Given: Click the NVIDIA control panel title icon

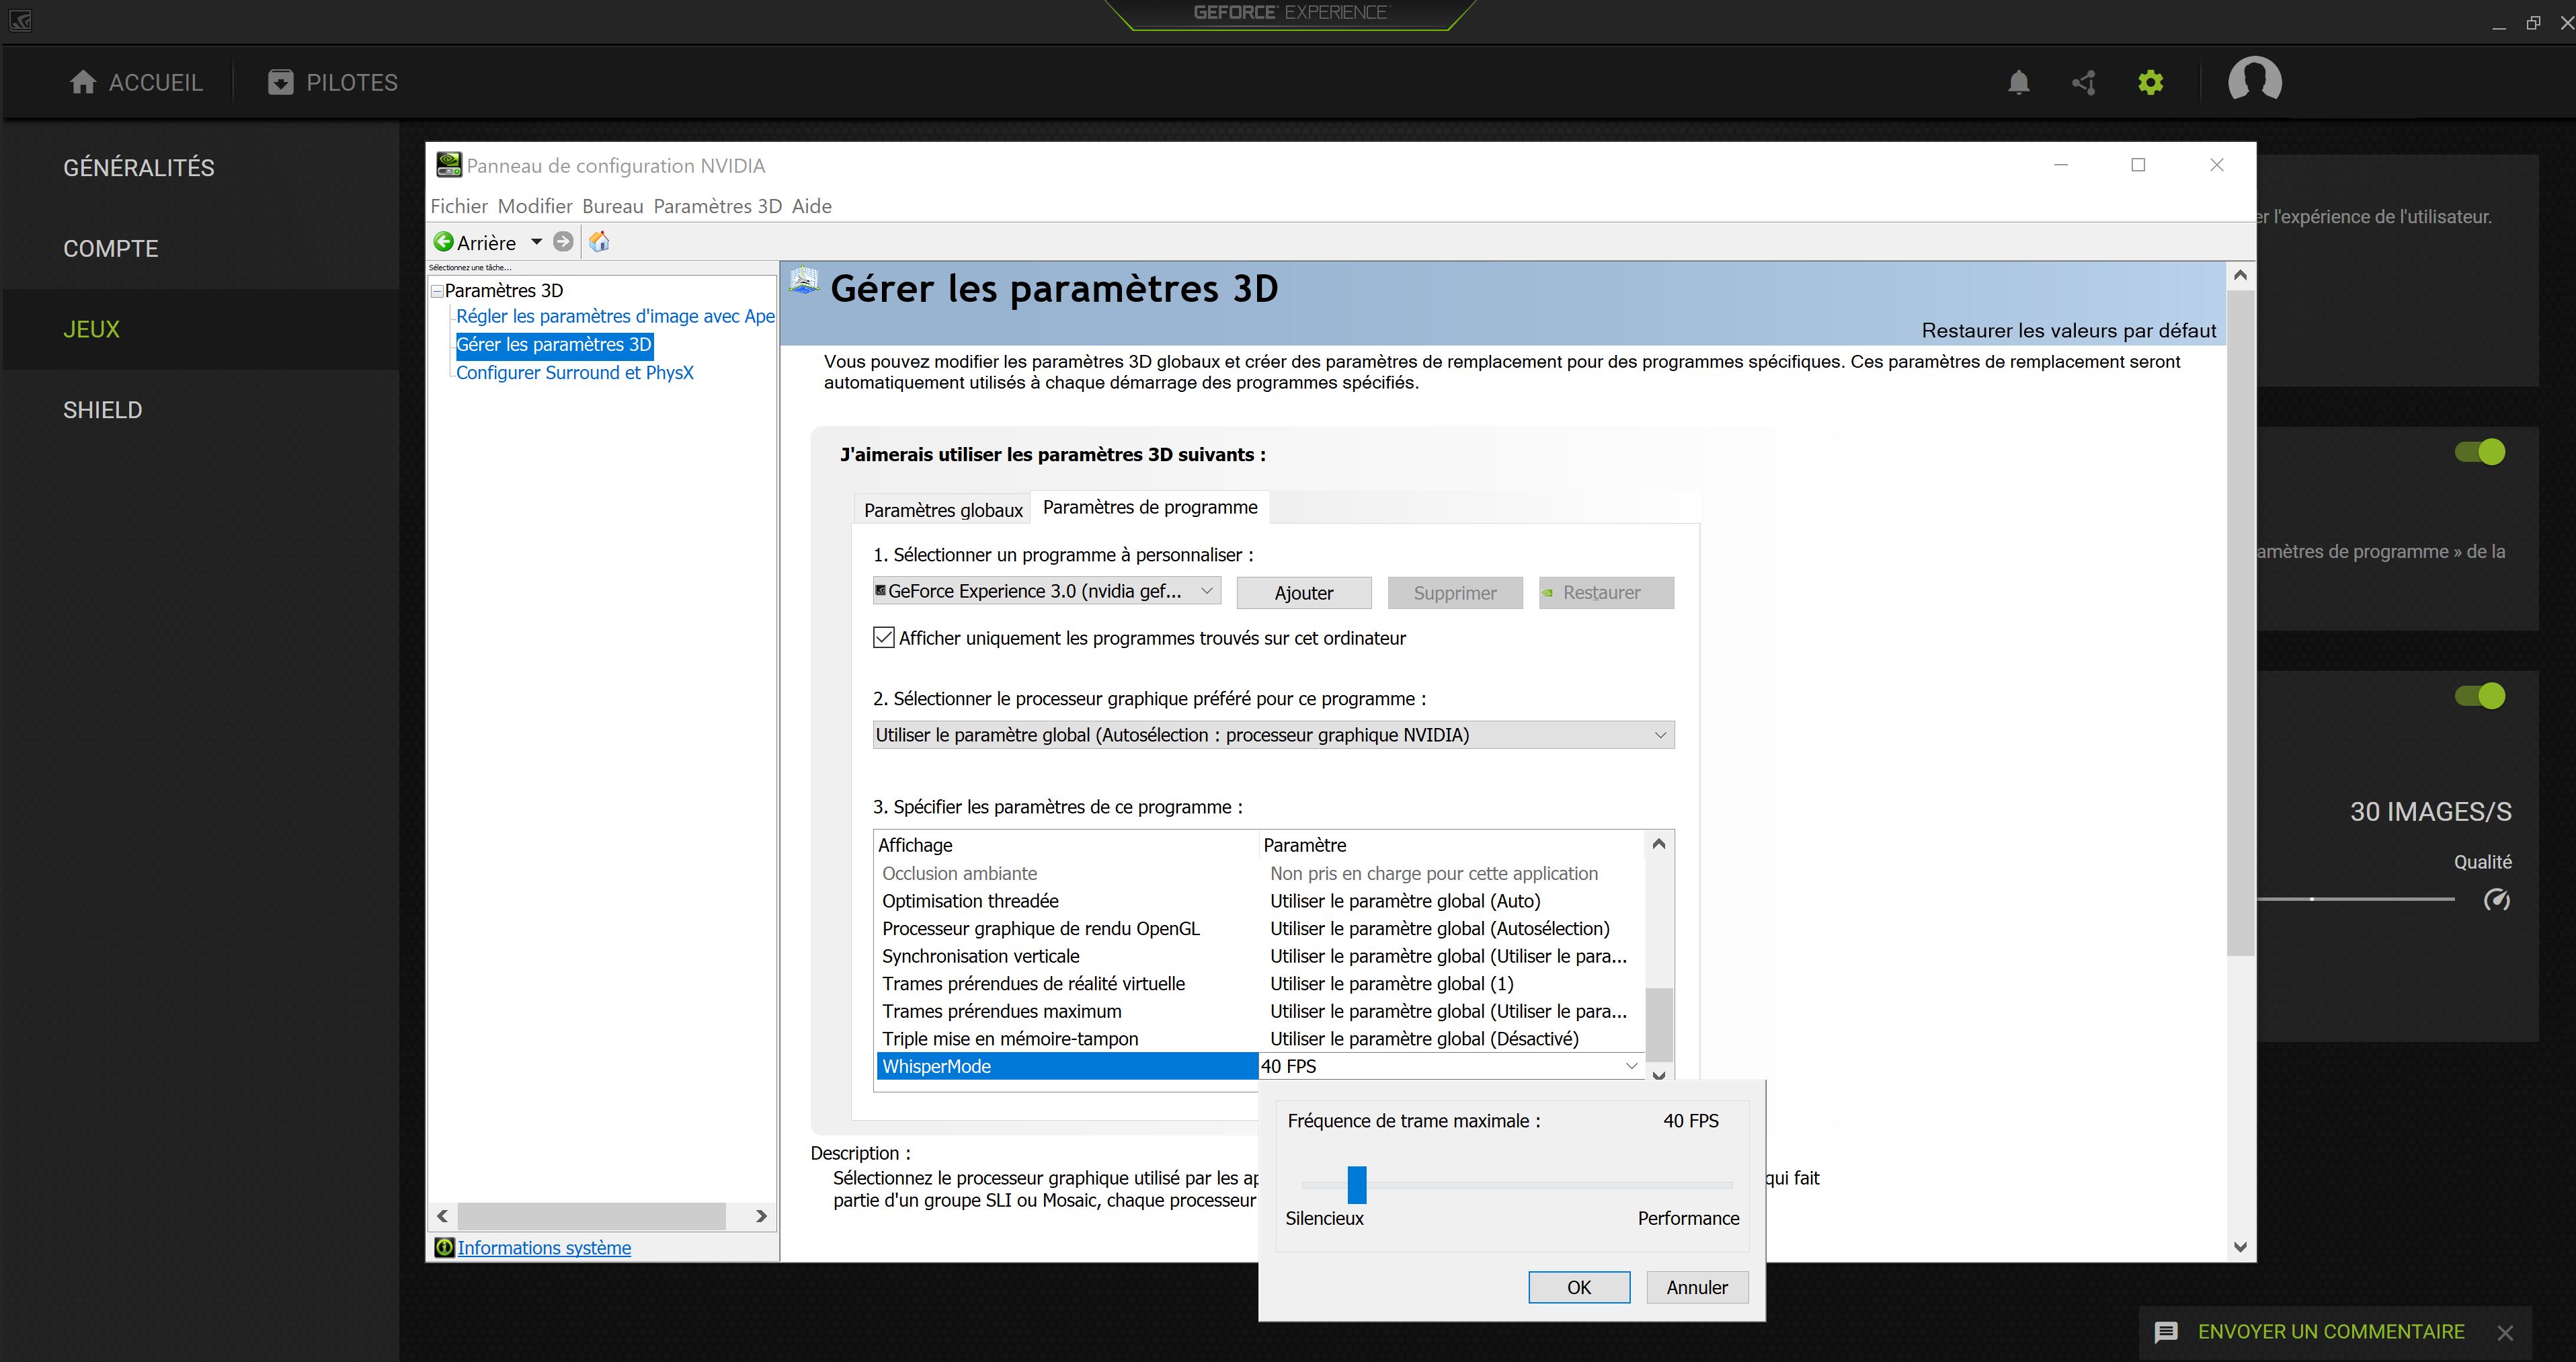Looking at the screenshot, I should (449, 164).
